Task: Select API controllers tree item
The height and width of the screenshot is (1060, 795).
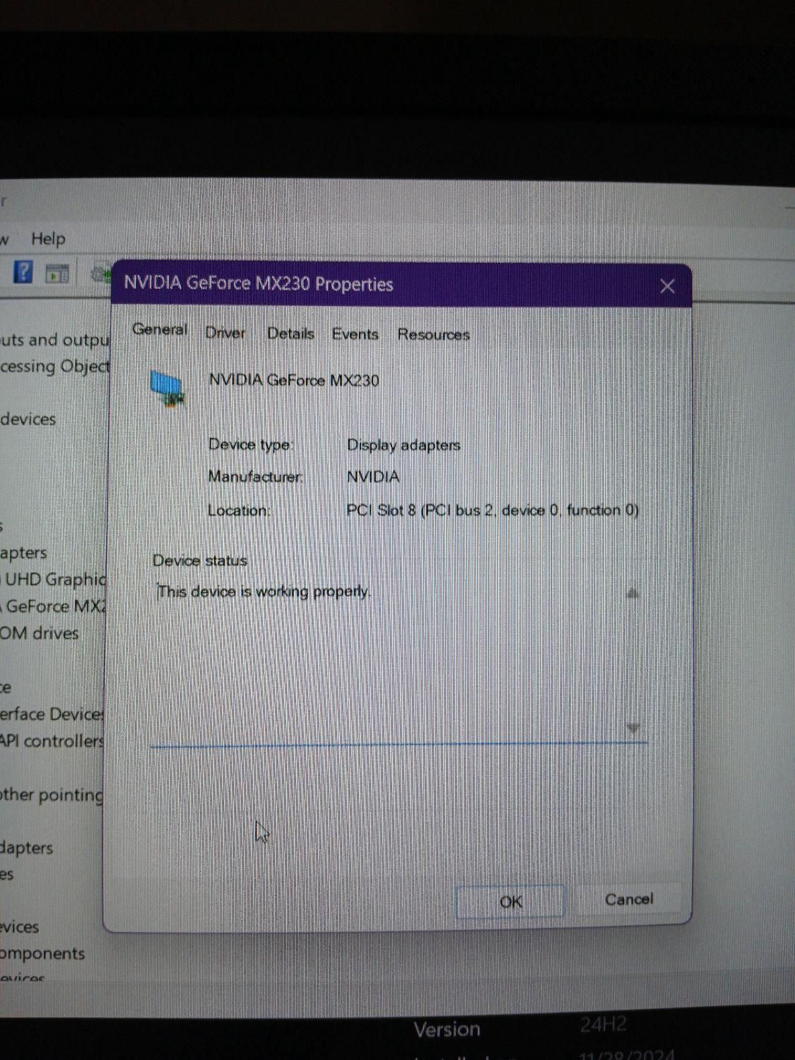Action: click(x=52, y=741)
